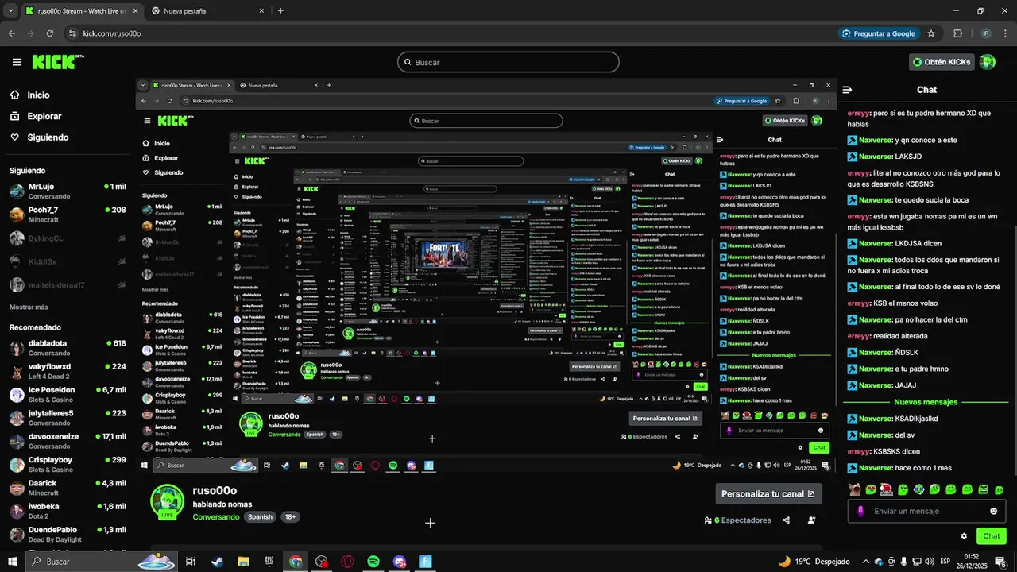Open the 6 Espectadores viewer list
The height and width of the screenshot is (572, 1017).
tap(738, 520)
